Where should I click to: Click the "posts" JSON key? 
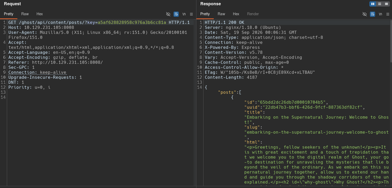227,92
